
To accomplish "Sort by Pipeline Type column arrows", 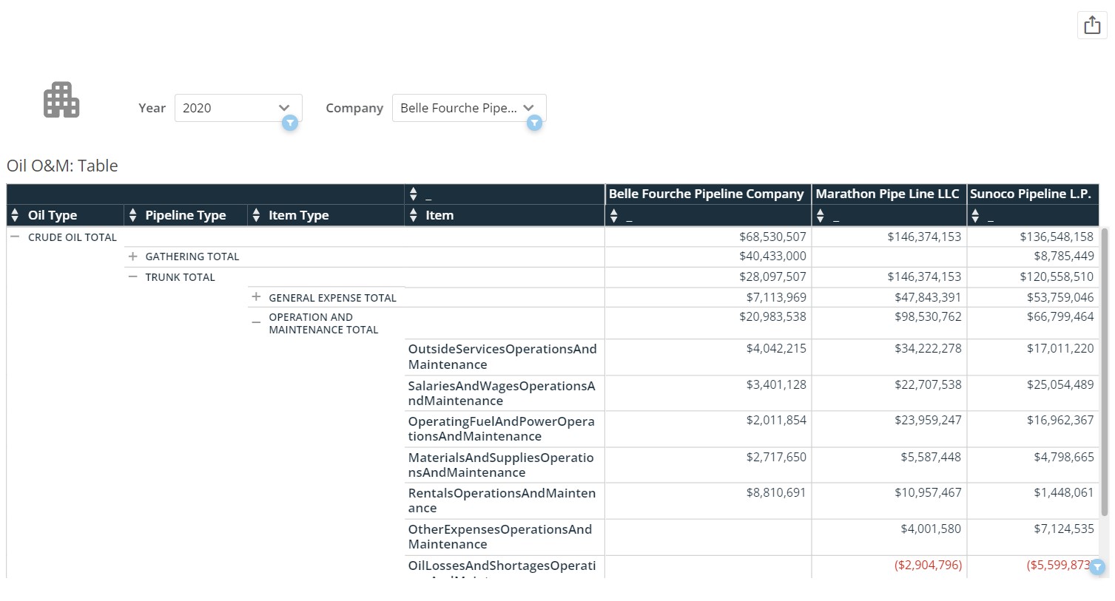I will tap(132, 215).
